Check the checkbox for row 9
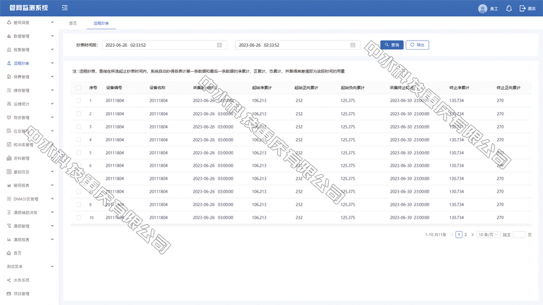The height and width of the screenshot is (305, 543). point(78,205)
